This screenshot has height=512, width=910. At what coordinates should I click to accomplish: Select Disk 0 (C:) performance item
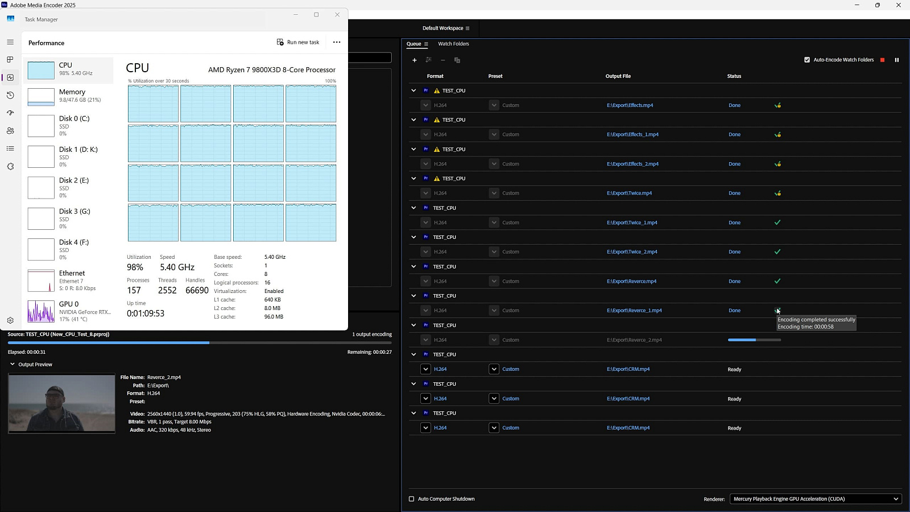click(x=68, y=126)
